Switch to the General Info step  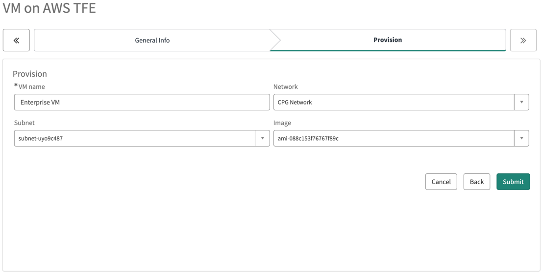click(152, 41)
